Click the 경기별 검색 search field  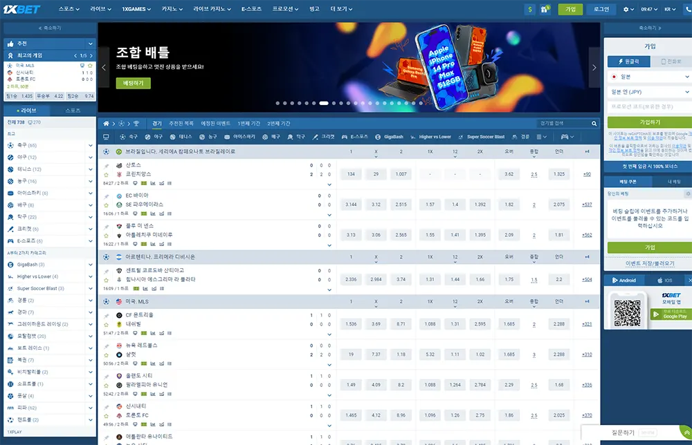click(564, 124)
